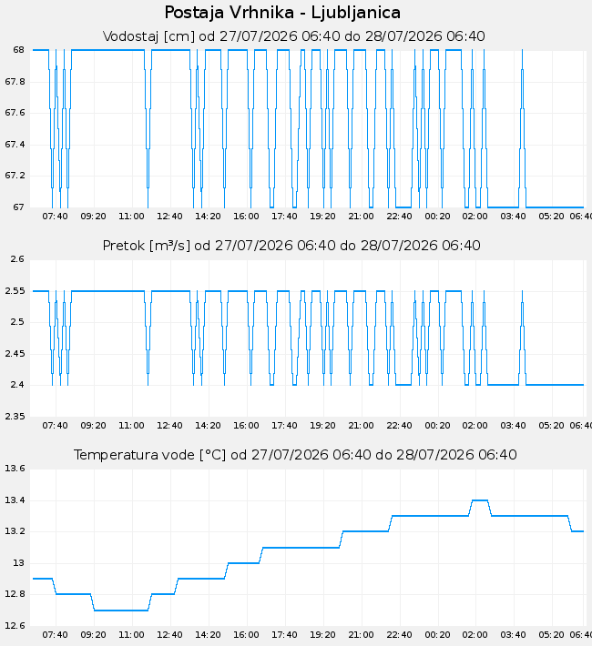This screenshot has width=592, height=646.
Task: Click the isolated water level spike near 04:00
Action: (x=522, y=127)
